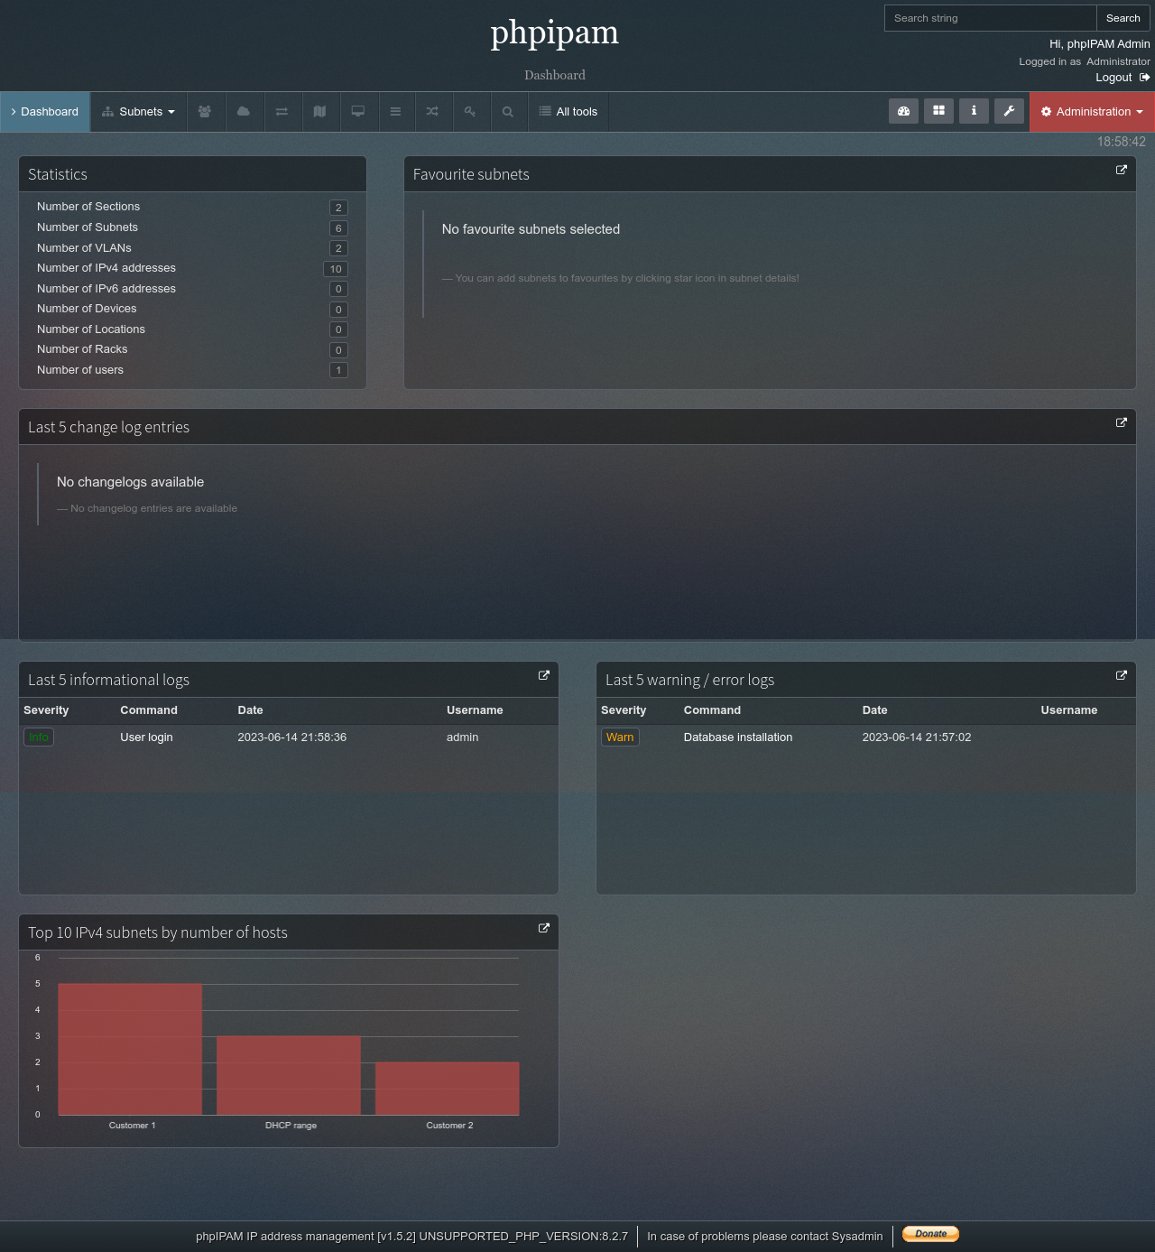Open the Customers users icon in navbar
Viewport: 1155px width, 1252px height.
206,112
